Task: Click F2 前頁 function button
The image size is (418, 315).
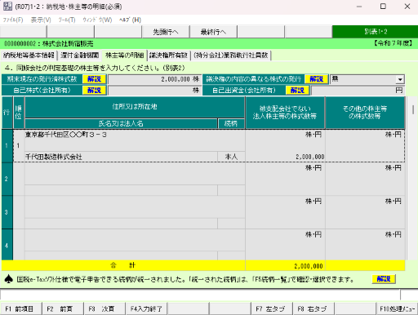Action: [63, 308]
